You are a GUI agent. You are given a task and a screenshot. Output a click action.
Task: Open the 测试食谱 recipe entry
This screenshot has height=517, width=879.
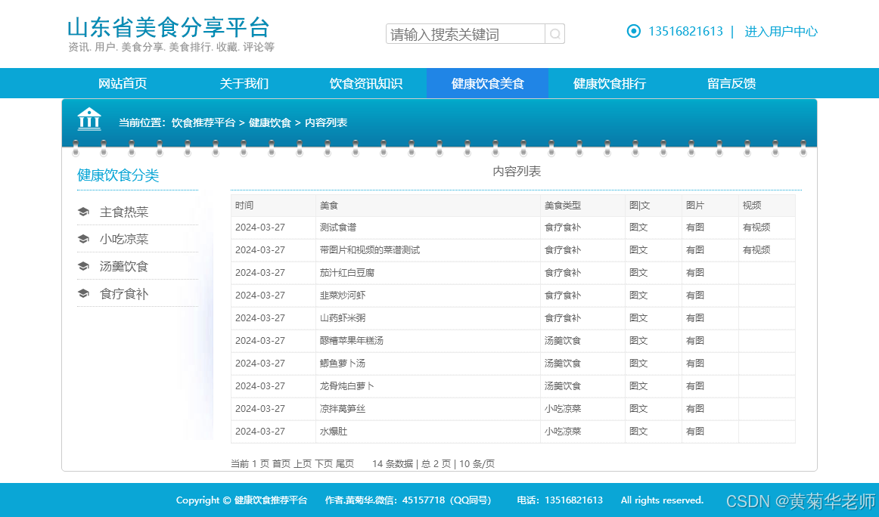pos(338,228)
